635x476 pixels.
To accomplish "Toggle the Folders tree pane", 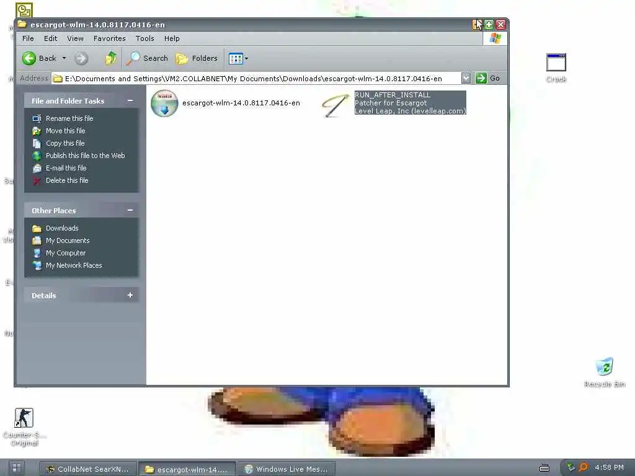I will point(197,58).
